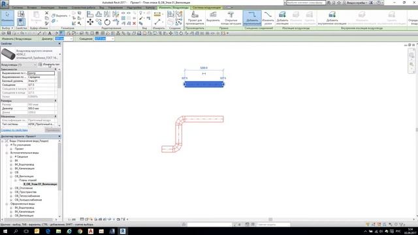The image size is (418, 235).
Task: Select the ОВ_Теплоснабжение tree item
Action: 27,196
